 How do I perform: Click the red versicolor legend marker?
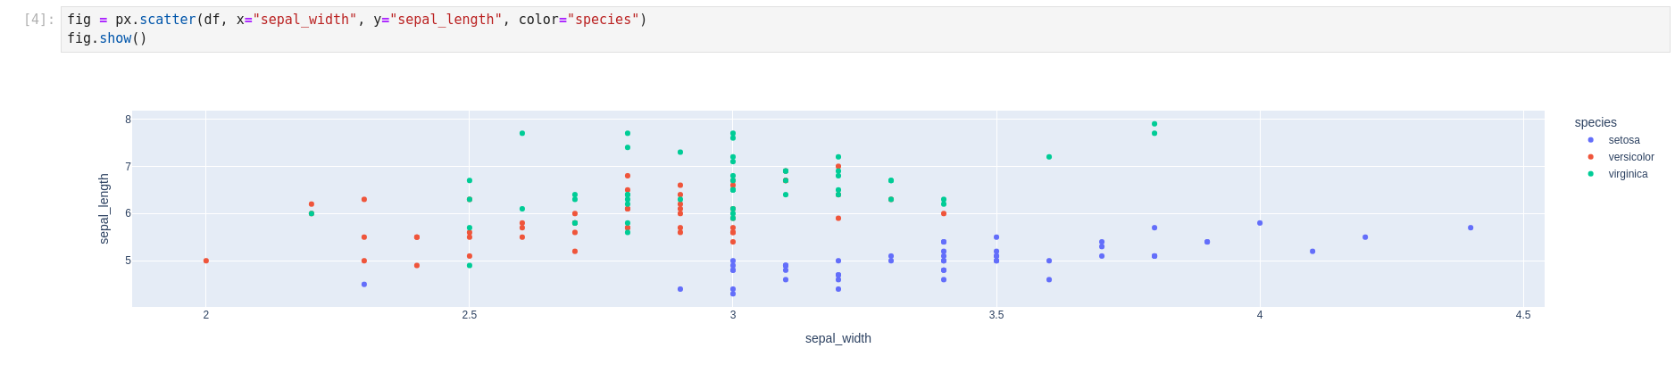1590,157
